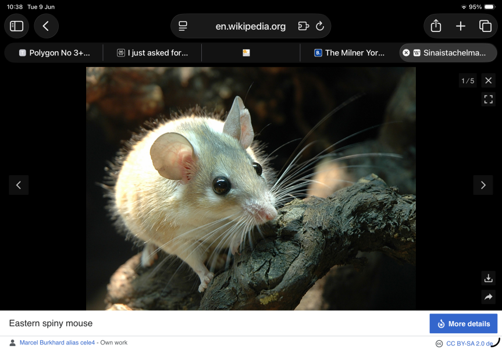Viewport: 502px width, 349px height.
Task: Click the Eastern spiny mouse caption
Action: click(x=51, y=323)
